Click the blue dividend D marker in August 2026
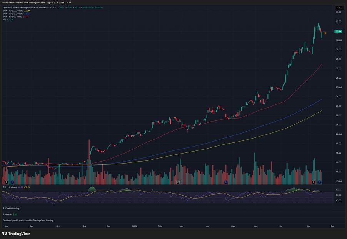This screenshot has width=347, height=239. pos(319,182)
